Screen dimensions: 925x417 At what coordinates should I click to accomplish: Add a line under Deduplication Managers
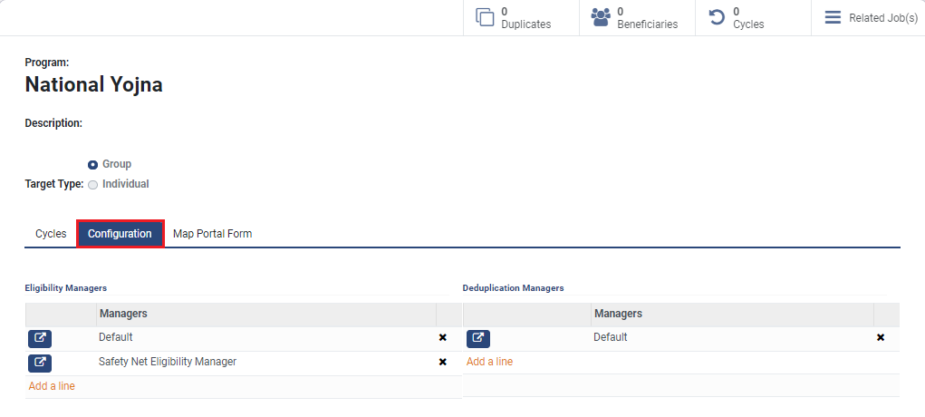coord(489,362)
